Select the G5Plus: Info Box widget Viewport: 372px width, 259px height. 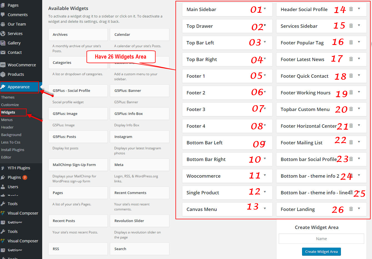click(140, 114)
